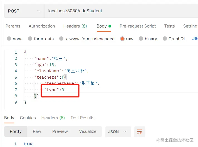
Task: Open the request Headers (8) tab
Action: (x=75, y=26)
